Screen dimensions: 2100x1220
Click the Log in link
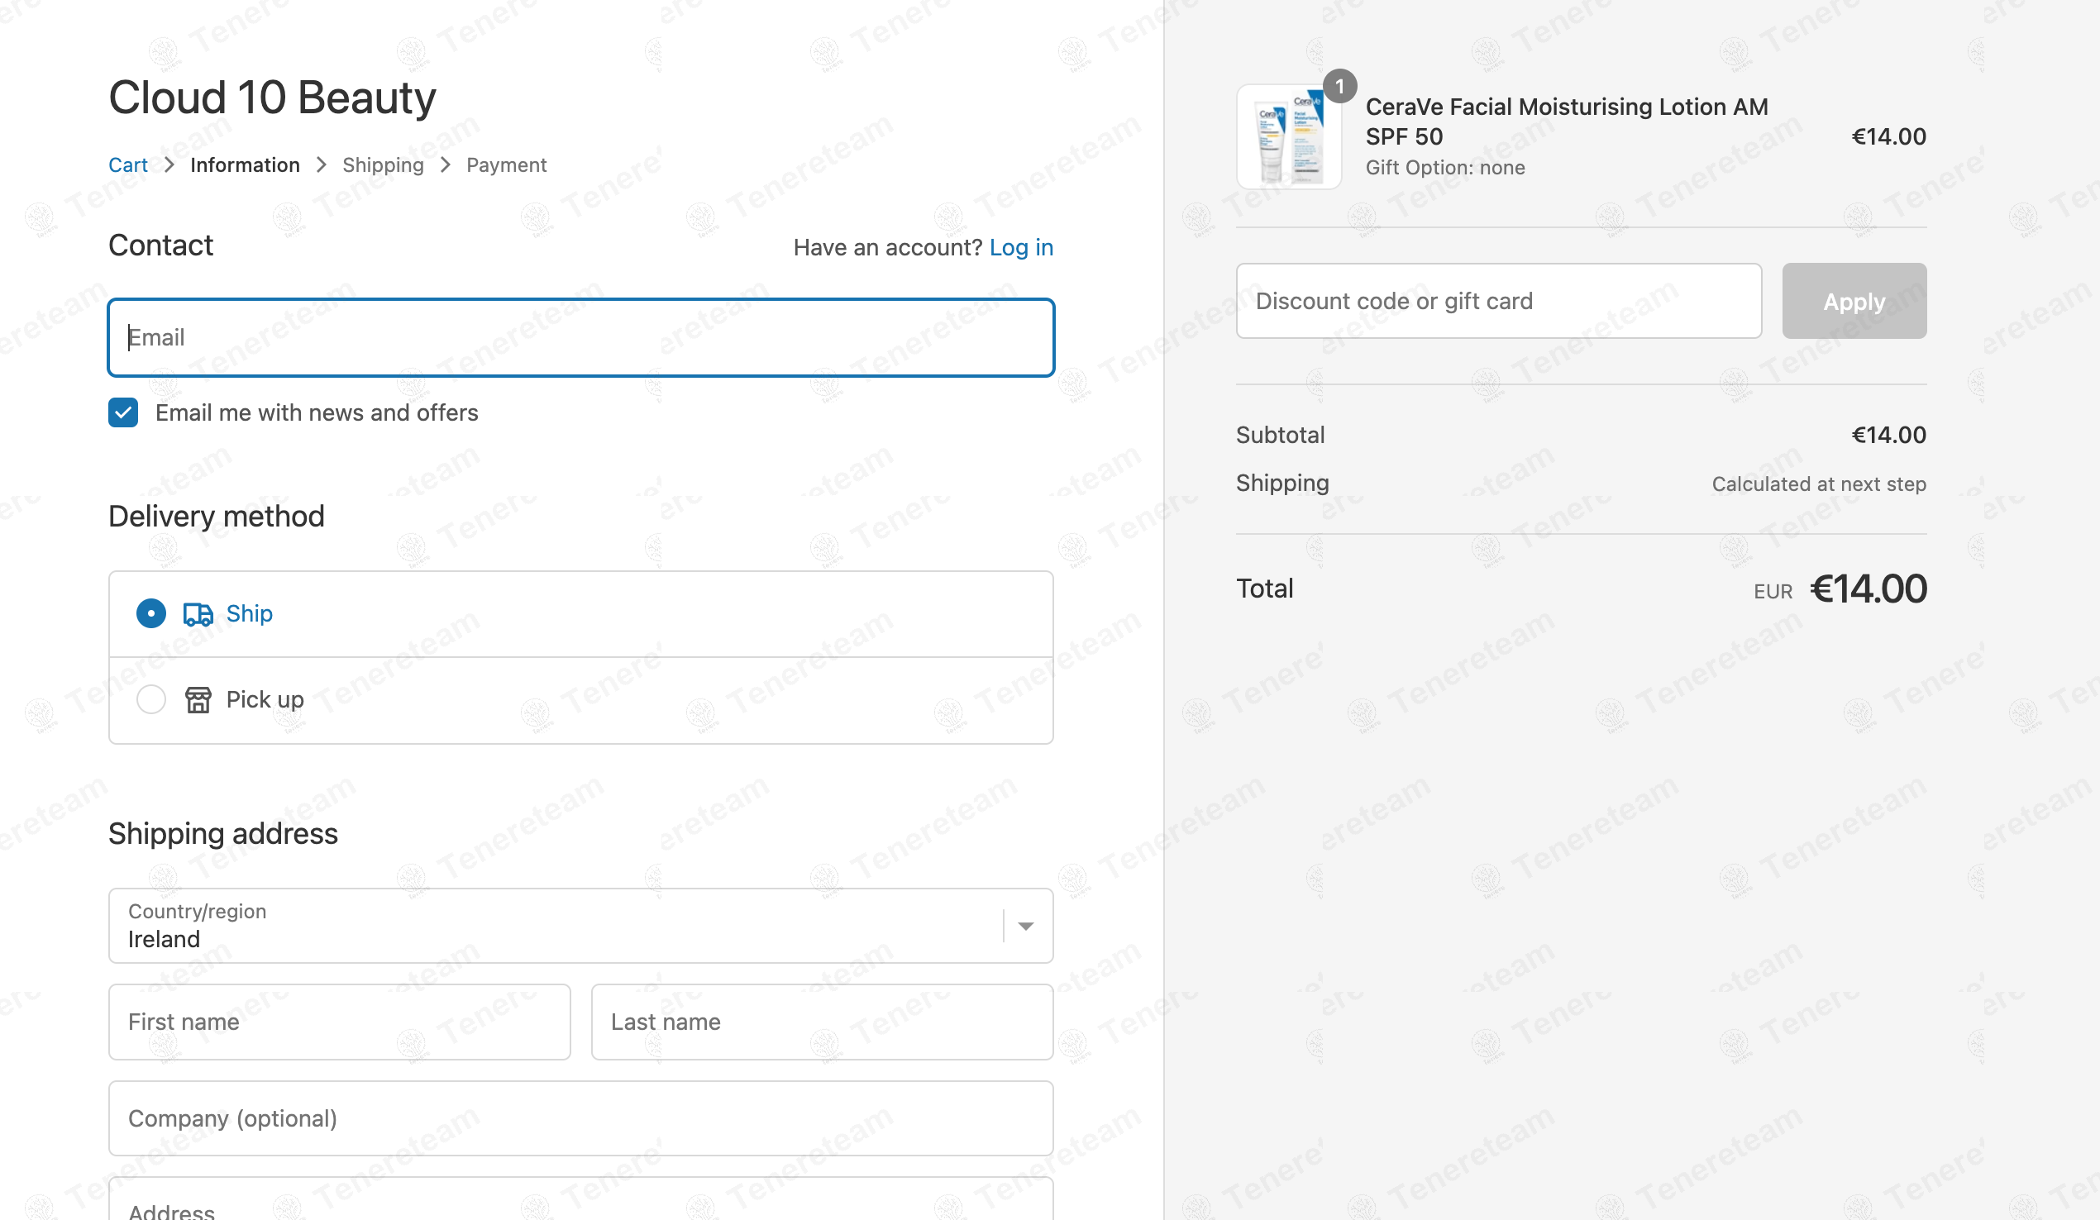click(1022, 247)
